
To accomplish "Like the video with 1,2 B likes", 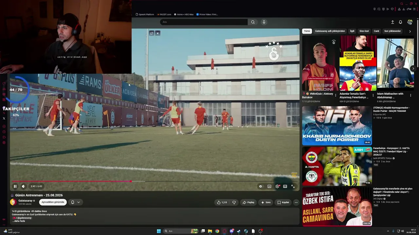I will 222,202.
